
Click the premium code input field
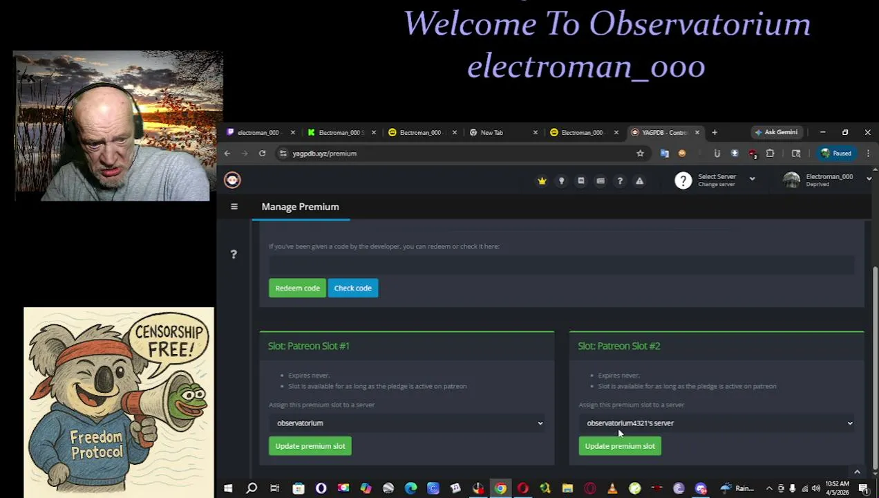tap(562, 264)
